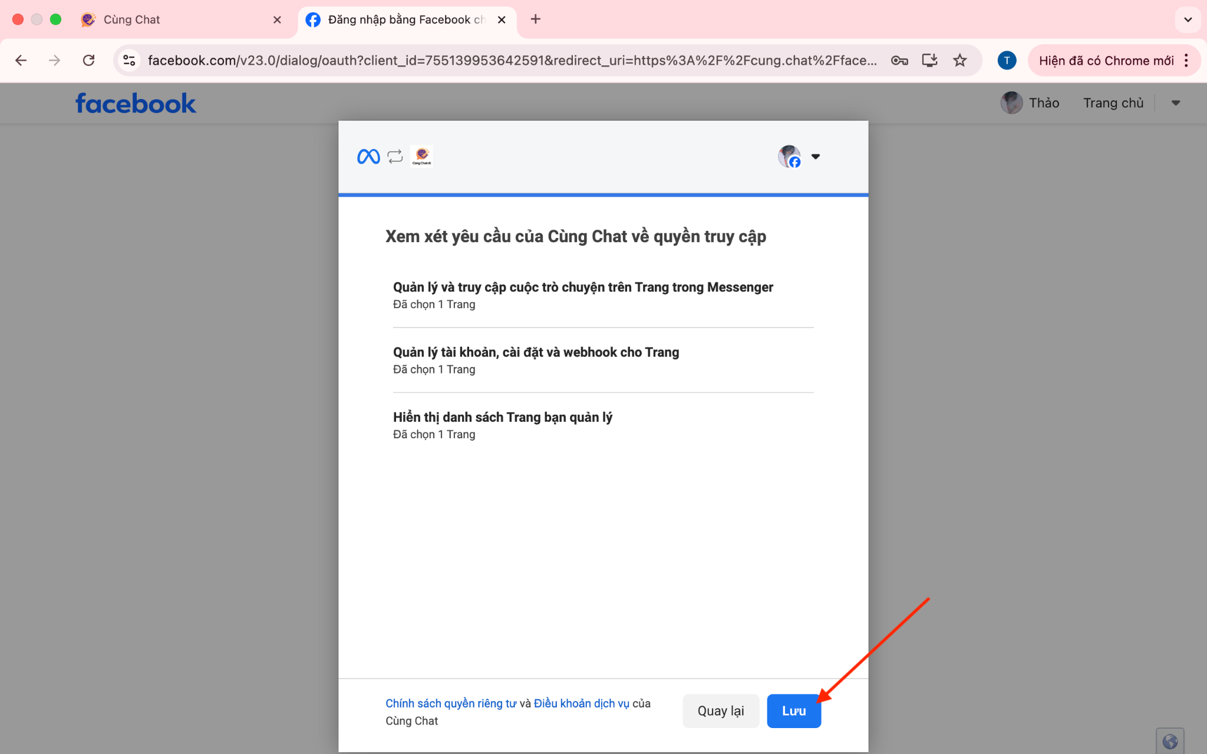Image resolution: width=1207 pixels, height=754 pixels.
Task: Click the Lưu save button
Action: [x=793, y=711]
